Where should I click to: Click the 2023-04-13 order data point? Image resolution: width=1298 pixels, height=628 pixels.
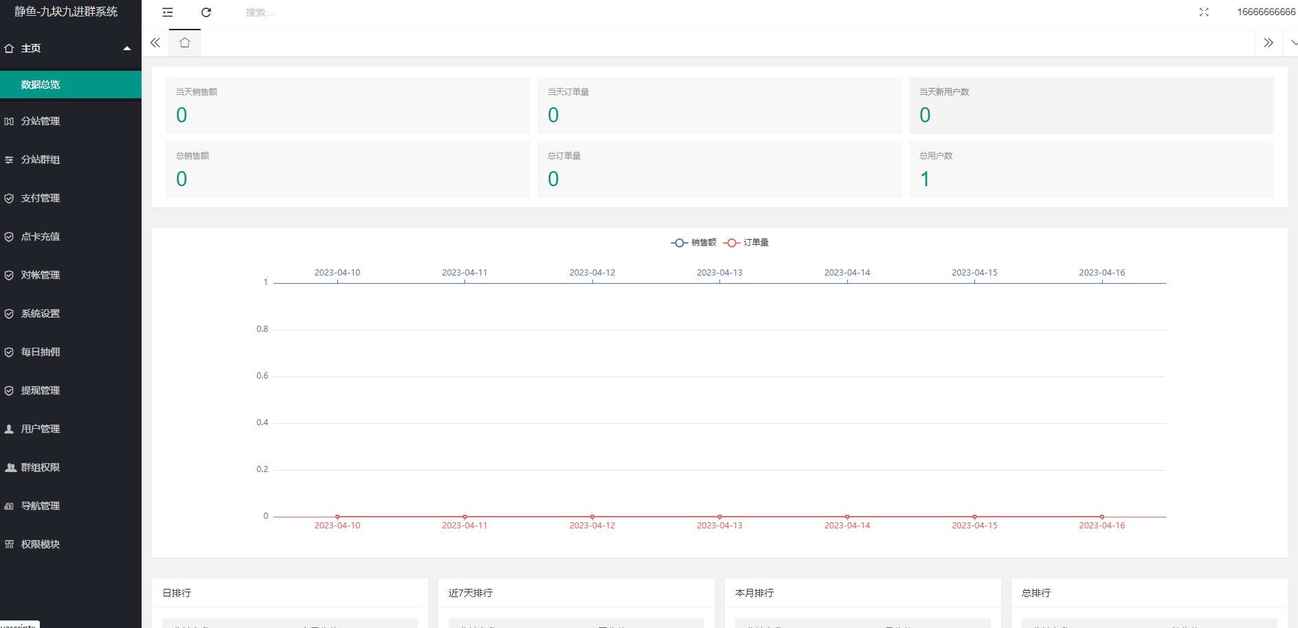[x=719, y=517]
